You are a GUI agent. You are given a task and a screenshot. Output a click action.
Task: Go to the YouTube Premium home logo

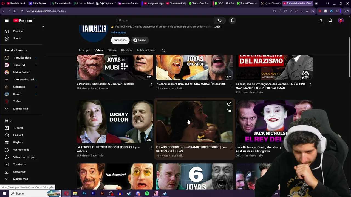23,21
